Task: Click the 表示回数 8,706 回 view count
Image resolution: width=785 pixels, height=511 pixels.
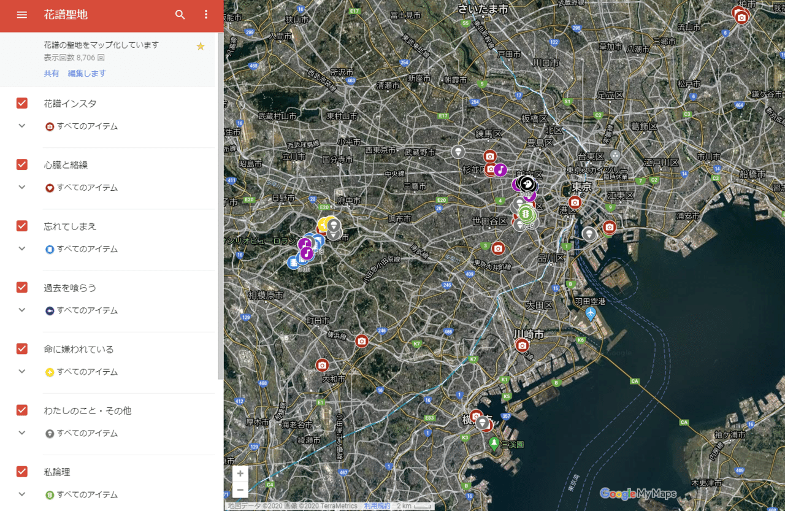Action: [74, 58]
